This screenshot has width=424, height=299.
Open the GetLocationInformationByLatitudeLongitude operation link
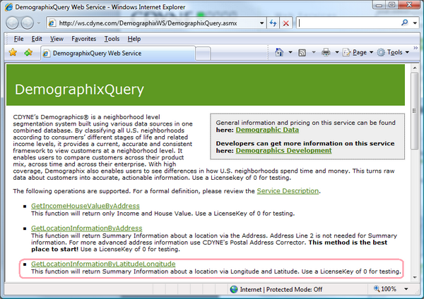coord(103,264)
